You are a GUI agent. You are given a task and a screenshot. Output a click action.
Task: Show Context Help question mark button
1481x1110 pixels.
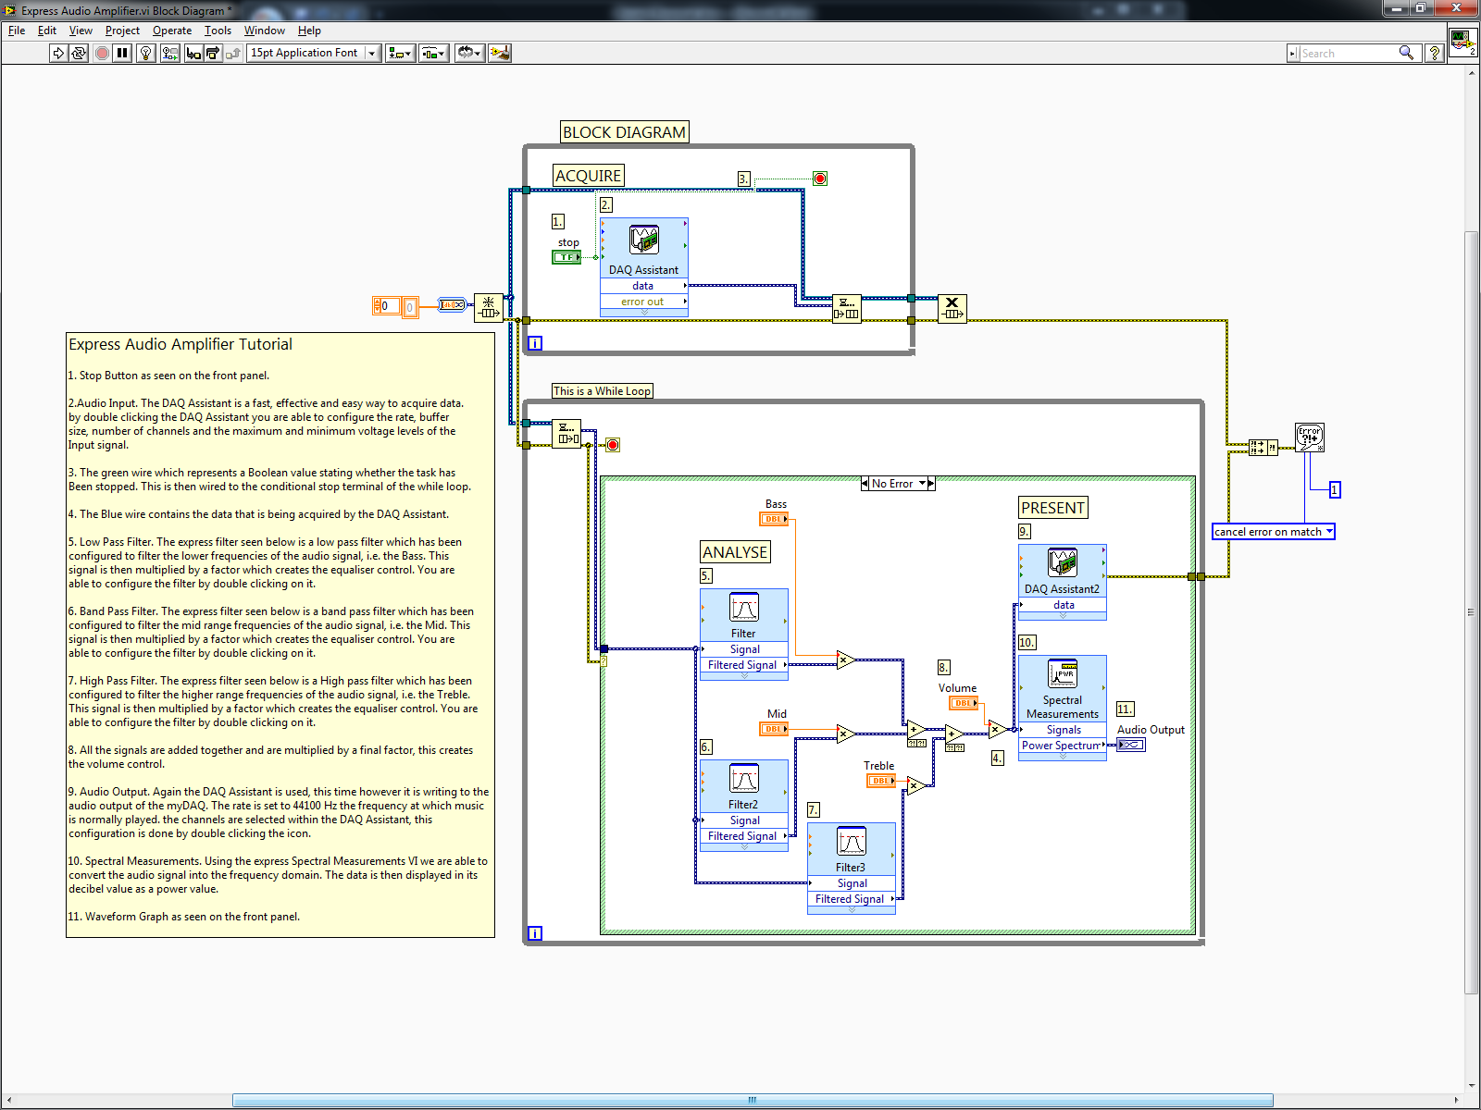pyautogui.click(x=1435, y=53)
